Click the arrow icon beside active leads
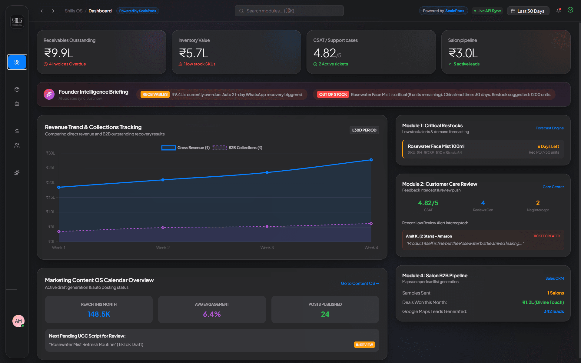581x363 pixels. tap(450, 64)
